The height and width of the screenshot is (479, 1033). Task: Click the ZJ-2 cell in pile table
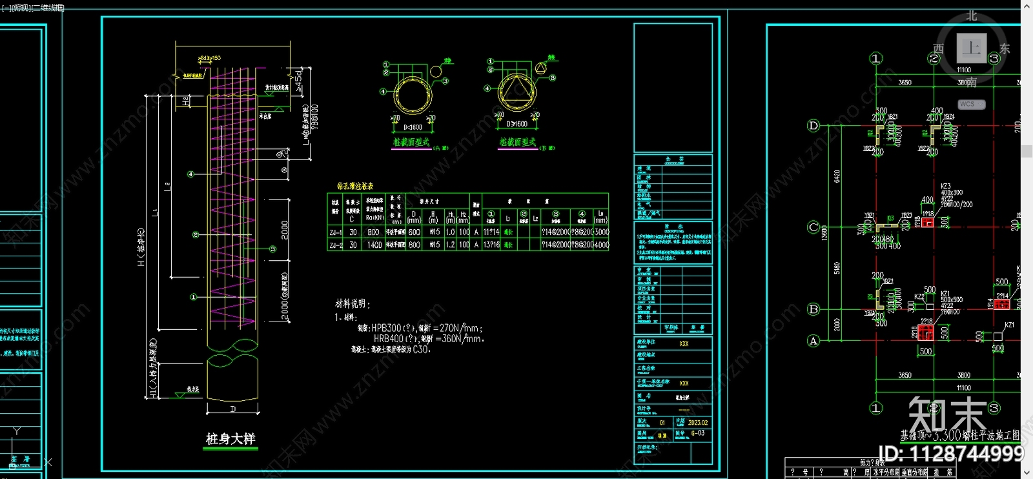(x=336, y=245)
